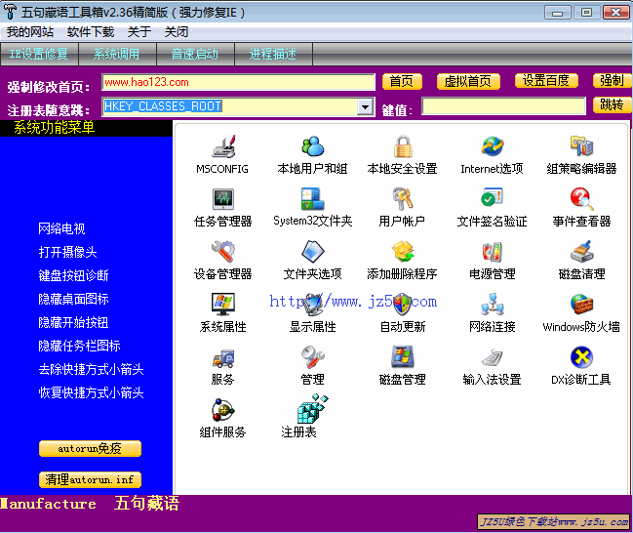Click 网络电视 link
The width and height of the screenshot is (633, 533).
click(61, 228)
